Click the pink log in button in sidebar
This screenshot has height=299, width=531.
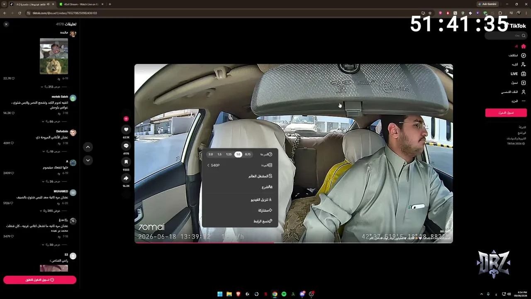(506, 113)
